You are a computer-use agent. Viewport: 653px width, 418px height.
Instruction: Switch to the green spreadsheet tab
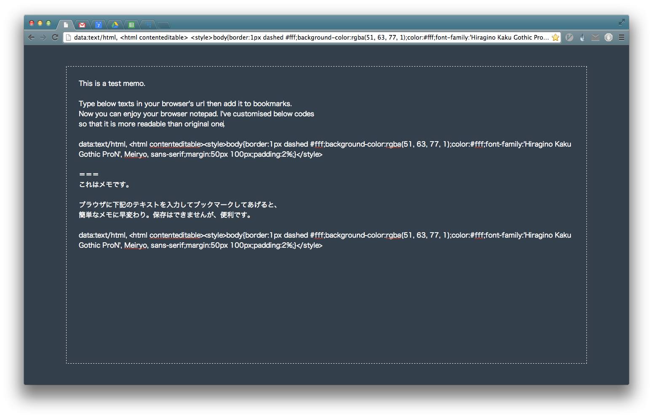click(131, 25)
